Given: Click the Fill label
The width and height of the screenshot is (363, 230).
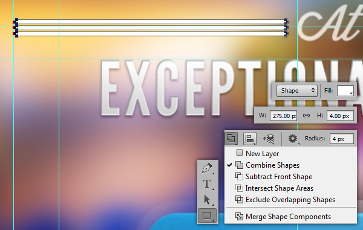Looking at the screenshot, I should pyautogui.click(x=329, y=90).
